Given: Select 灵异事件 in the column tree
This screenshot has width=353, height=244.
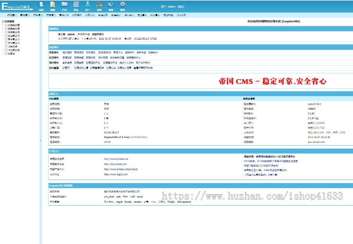Looking at the screenshot, I should [x=13, y=47].
